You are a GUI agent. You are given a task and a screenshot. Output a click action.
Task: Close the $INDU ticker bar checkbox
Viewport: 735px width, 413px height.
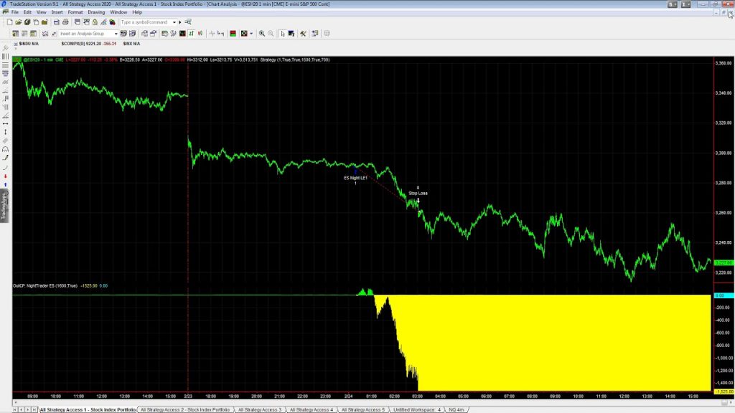[x=16, y=44]
